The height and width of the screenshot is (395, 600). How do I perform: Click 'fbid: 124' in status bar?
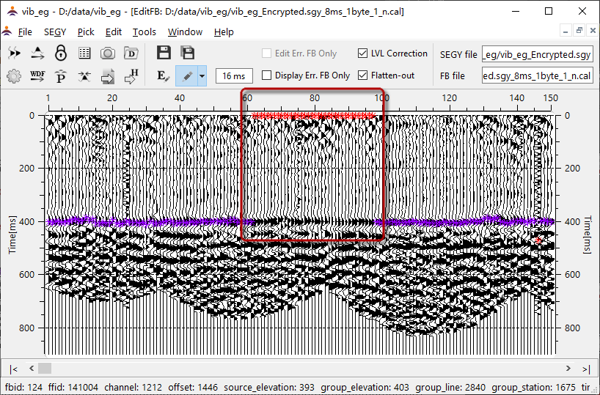(23, 388)
